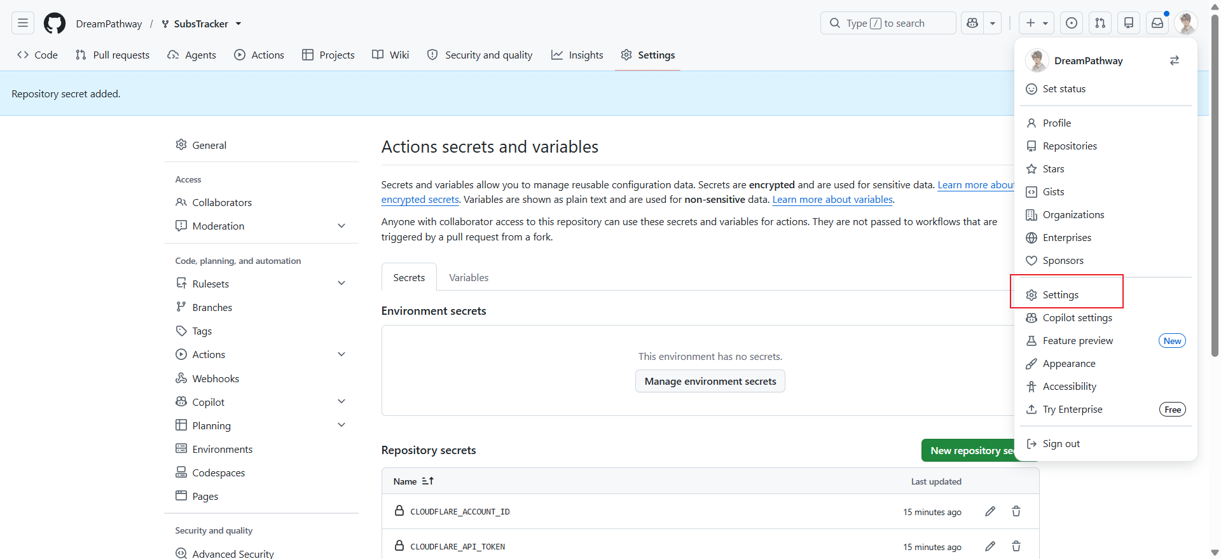
Task: Open the Issues icon in header
Action: click(1072, 24)
